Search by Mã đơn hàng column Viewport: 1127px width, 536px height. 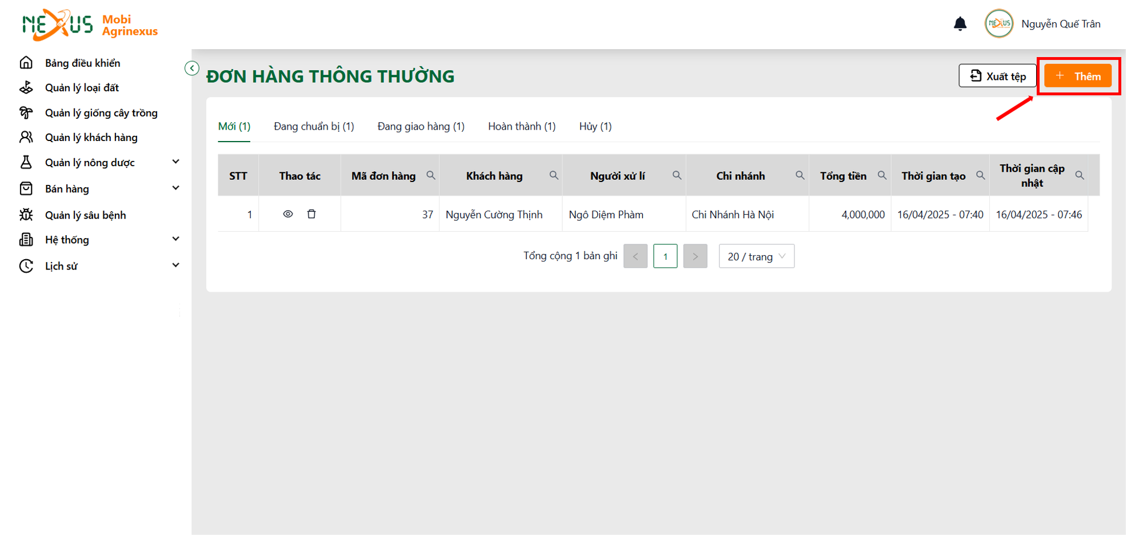pos(431,175)
